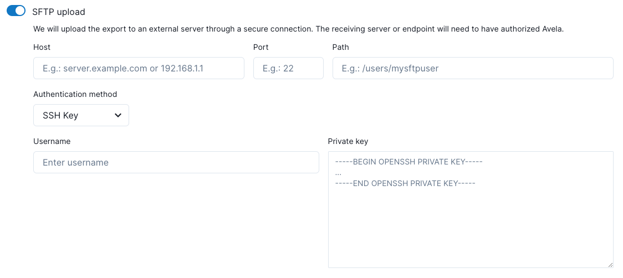Click the Private key textarea resize handle
The width and height of the screenshot is (623, 278).
pyautogui.click(x=610, y=265)
